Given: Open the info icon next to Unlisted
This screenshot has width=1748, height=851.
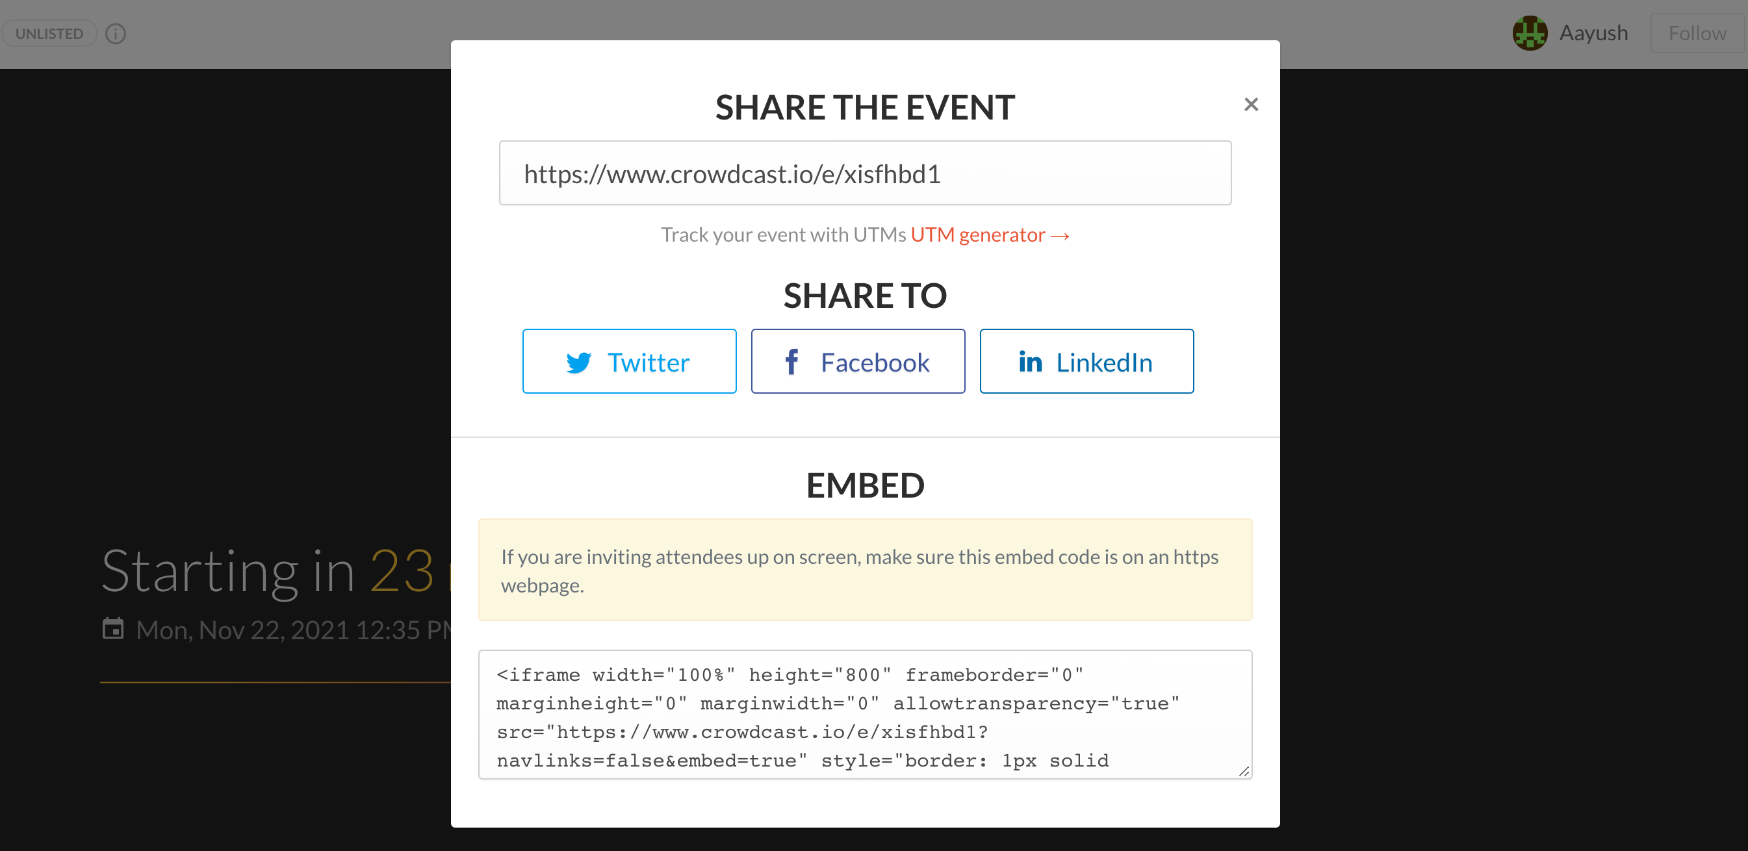Looking at the screenshot, I should point(116,33).
